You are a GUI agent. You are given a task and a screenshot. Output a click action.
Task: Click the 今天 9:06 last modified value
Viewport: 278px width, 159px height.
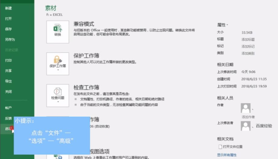point(248,72)
